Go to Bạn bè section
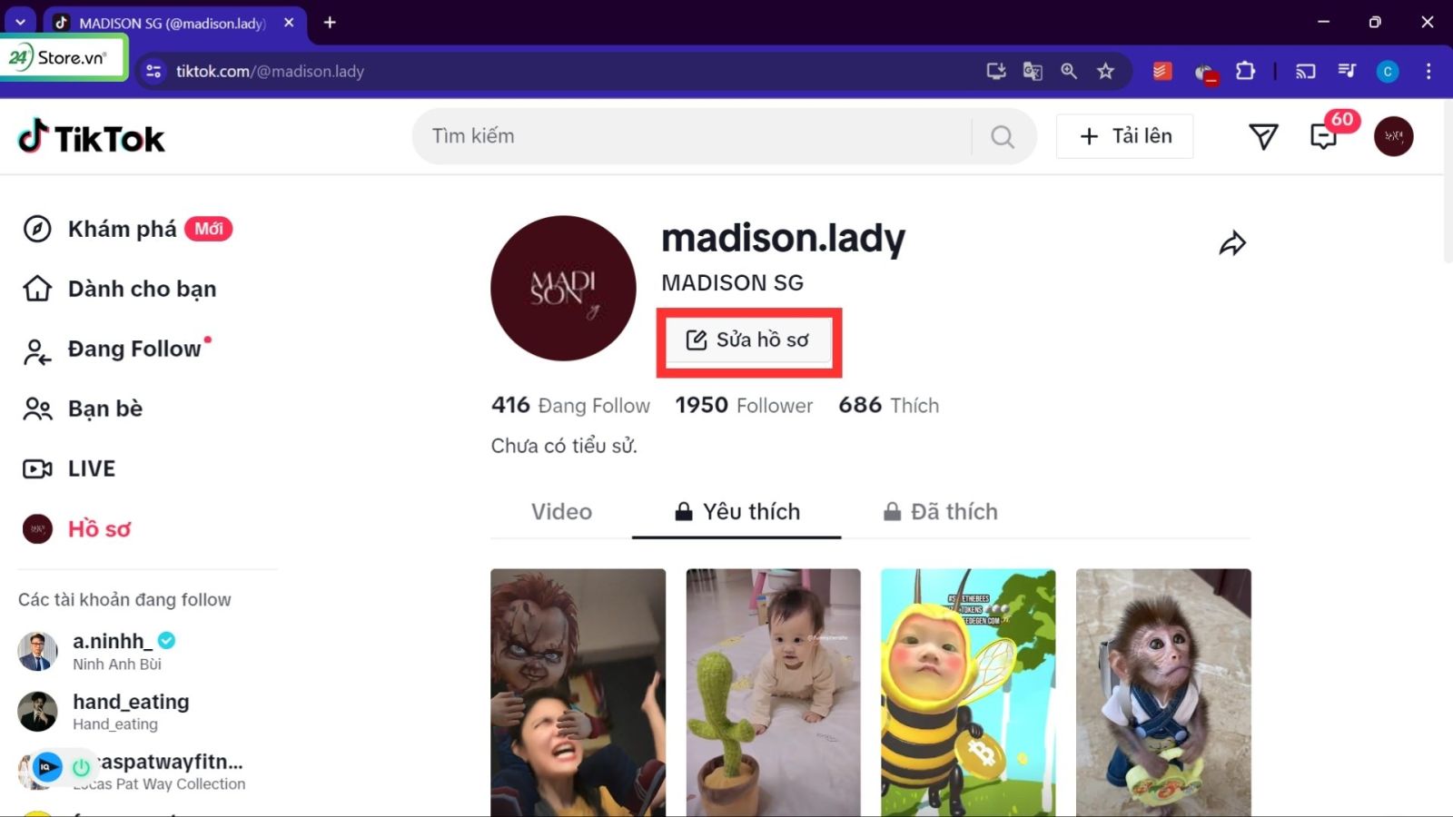1453x817 pixels. click(x=83, y=408)
